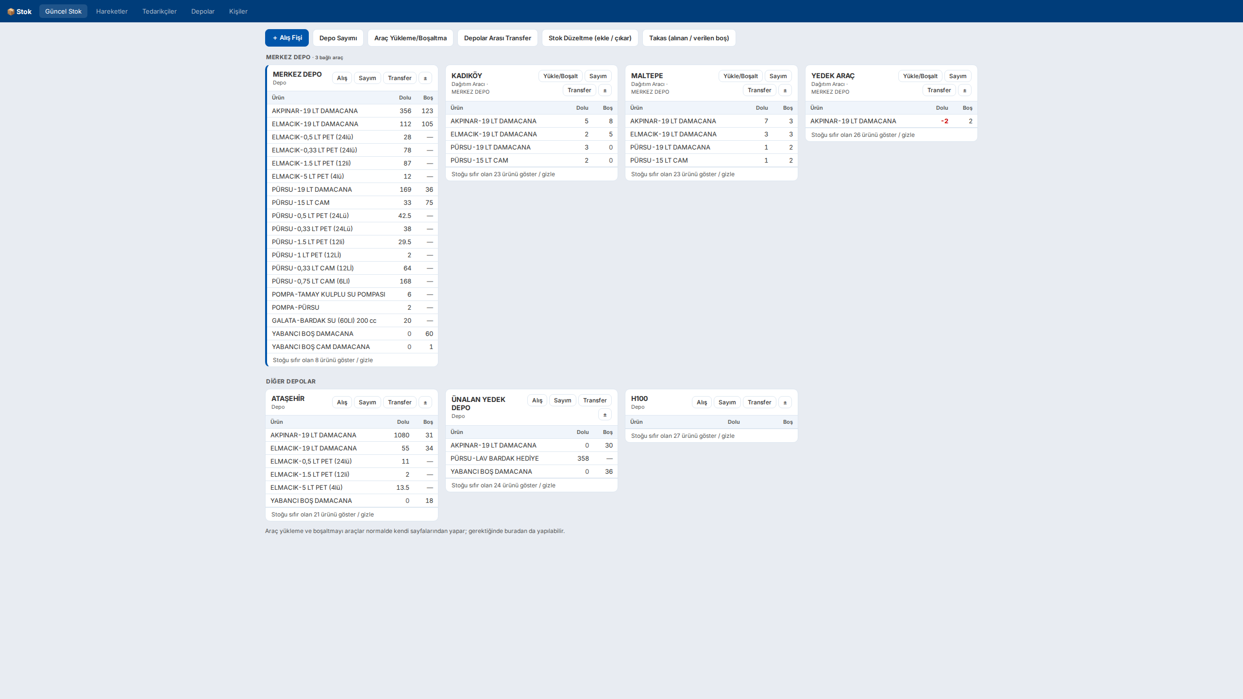Go to the Depolar tab

coord(203,11)
